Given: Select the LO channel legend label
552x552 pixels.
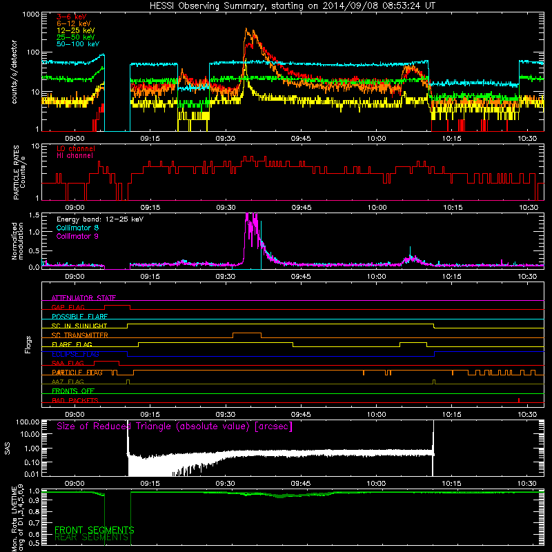Looking at the screenshot, I should pos(76,148).
